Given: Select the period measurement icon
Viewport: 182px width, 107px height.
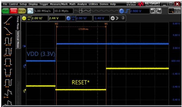Looking at the screenshot, I should pyautogui.click(x=8, y=42).
